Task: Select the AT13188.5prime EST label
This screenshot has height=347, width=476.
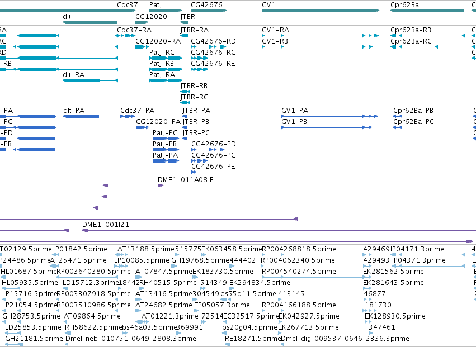Action: [x=146, y=249]
